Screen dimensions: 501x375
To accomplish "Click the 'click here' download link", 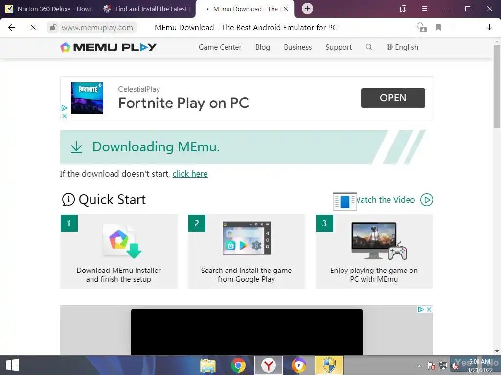I will 190,174.
